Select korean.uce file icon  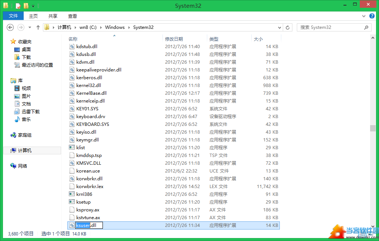click(72, 171)
